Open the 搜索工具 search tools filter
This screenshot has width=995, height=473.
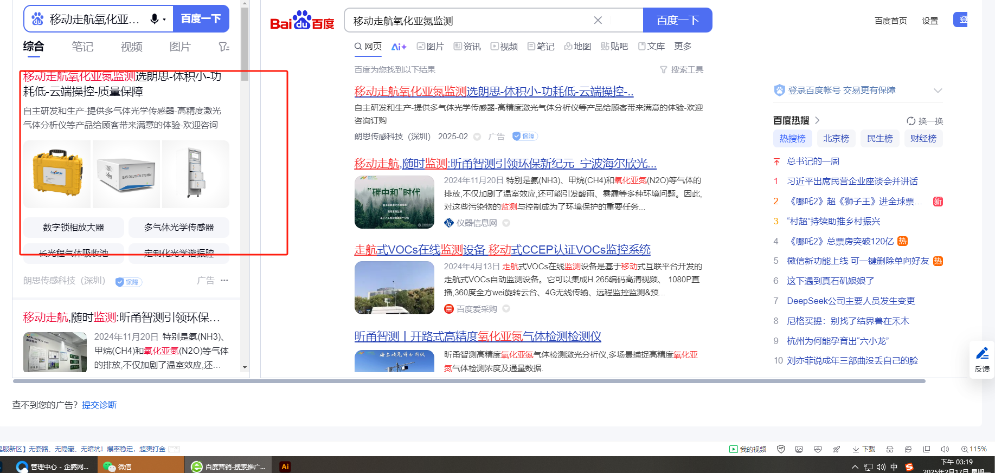682,70
